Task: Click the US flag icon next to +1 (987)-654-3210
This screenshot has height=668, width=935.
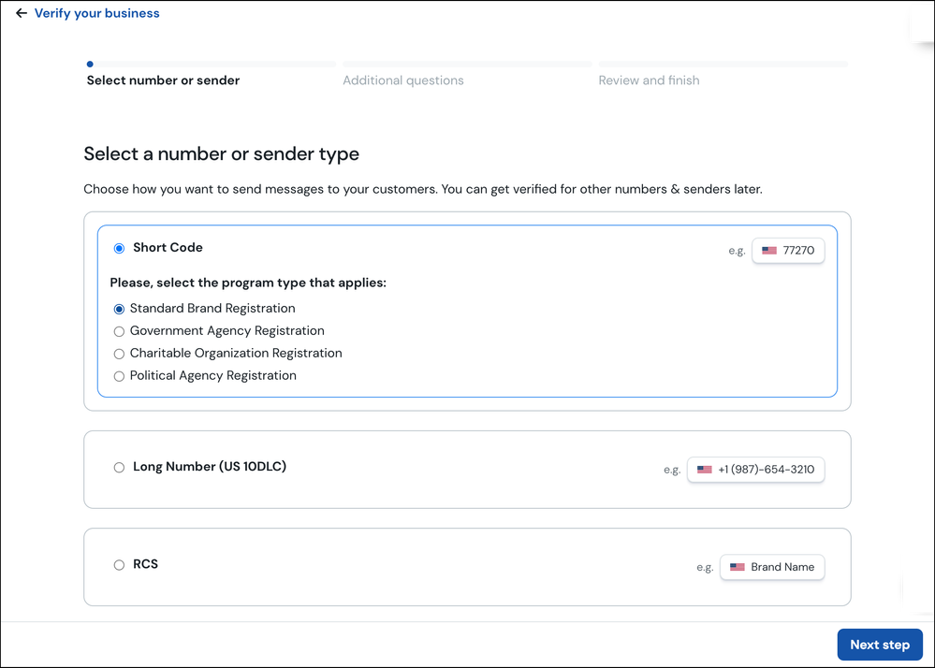Action: pyautogui.click(x=704, y=470)
